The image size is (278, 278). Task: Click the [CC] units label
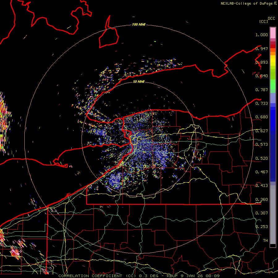[263, 21]
